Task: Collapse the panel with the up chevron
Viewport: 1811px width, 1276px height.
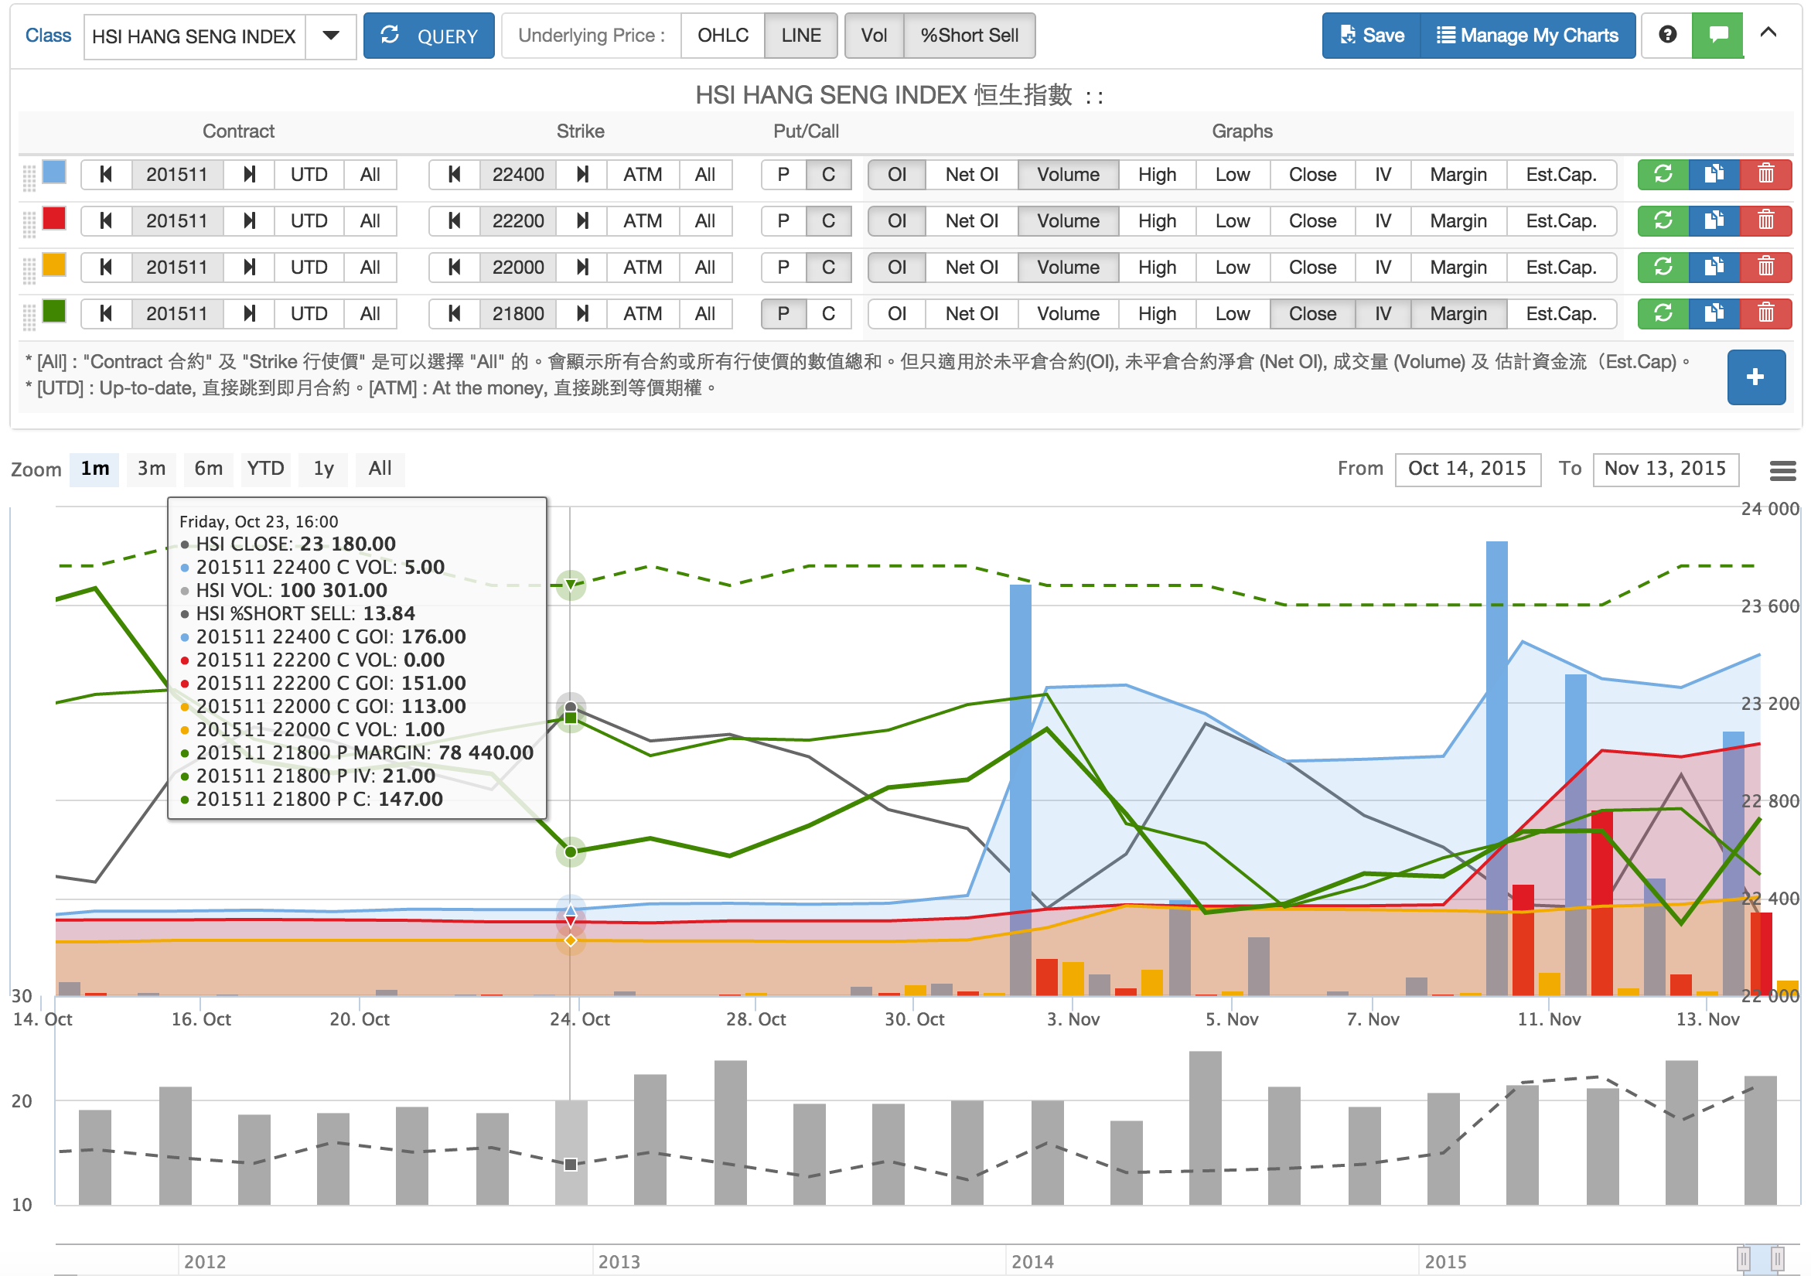Action: (1768, 32)
